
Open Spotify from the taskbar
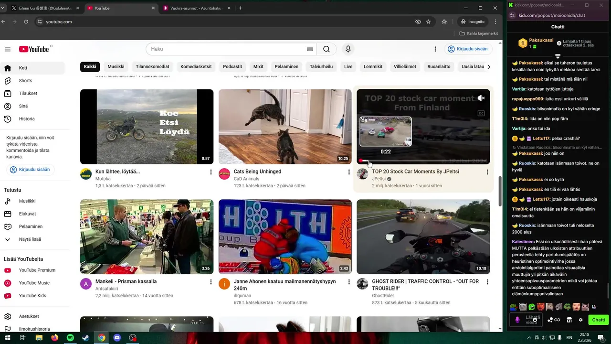coord(70,338)
